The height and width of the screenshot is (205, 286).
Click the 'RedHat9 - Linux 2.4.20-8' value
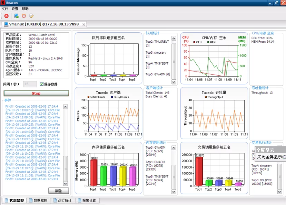46,58
